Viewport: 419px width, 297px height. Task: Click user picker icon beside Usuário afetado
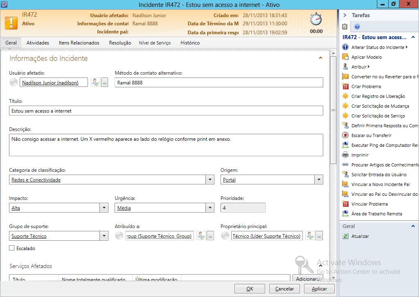95,82
